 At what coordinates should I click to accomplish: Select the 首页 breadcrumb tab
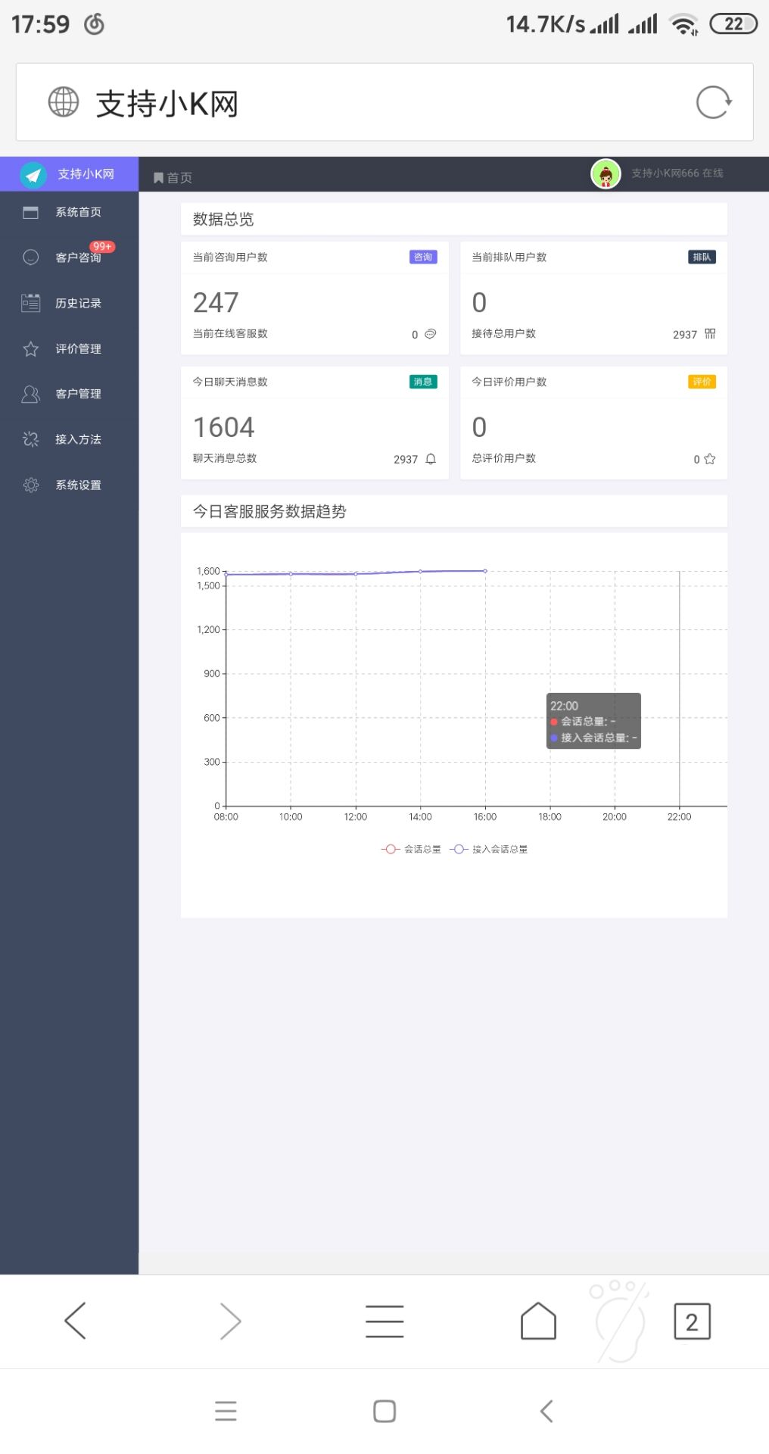[173, 177]
